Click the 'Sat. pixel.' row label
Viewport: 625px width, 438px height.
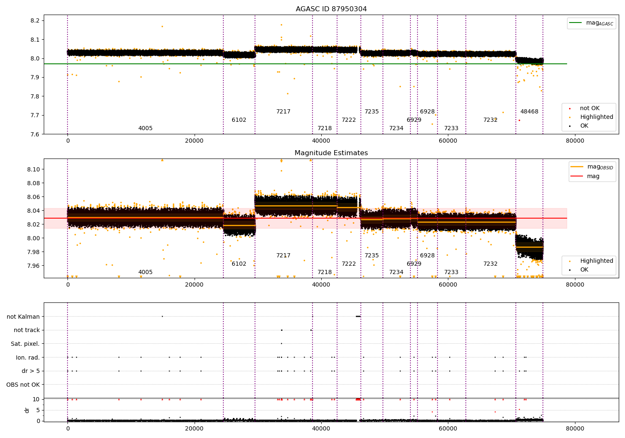coord(25,344)
